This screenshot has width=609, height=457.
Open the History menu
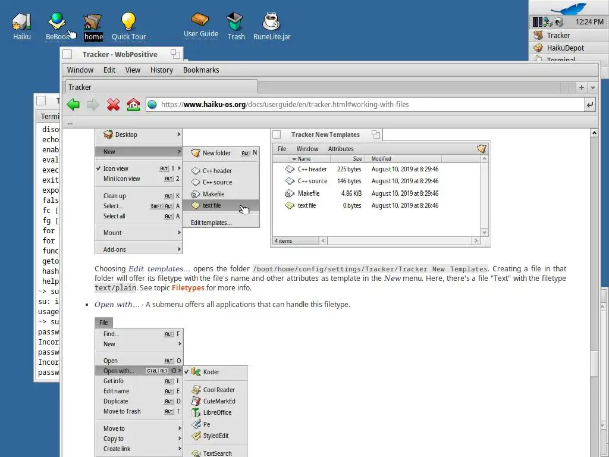point(162,70)
